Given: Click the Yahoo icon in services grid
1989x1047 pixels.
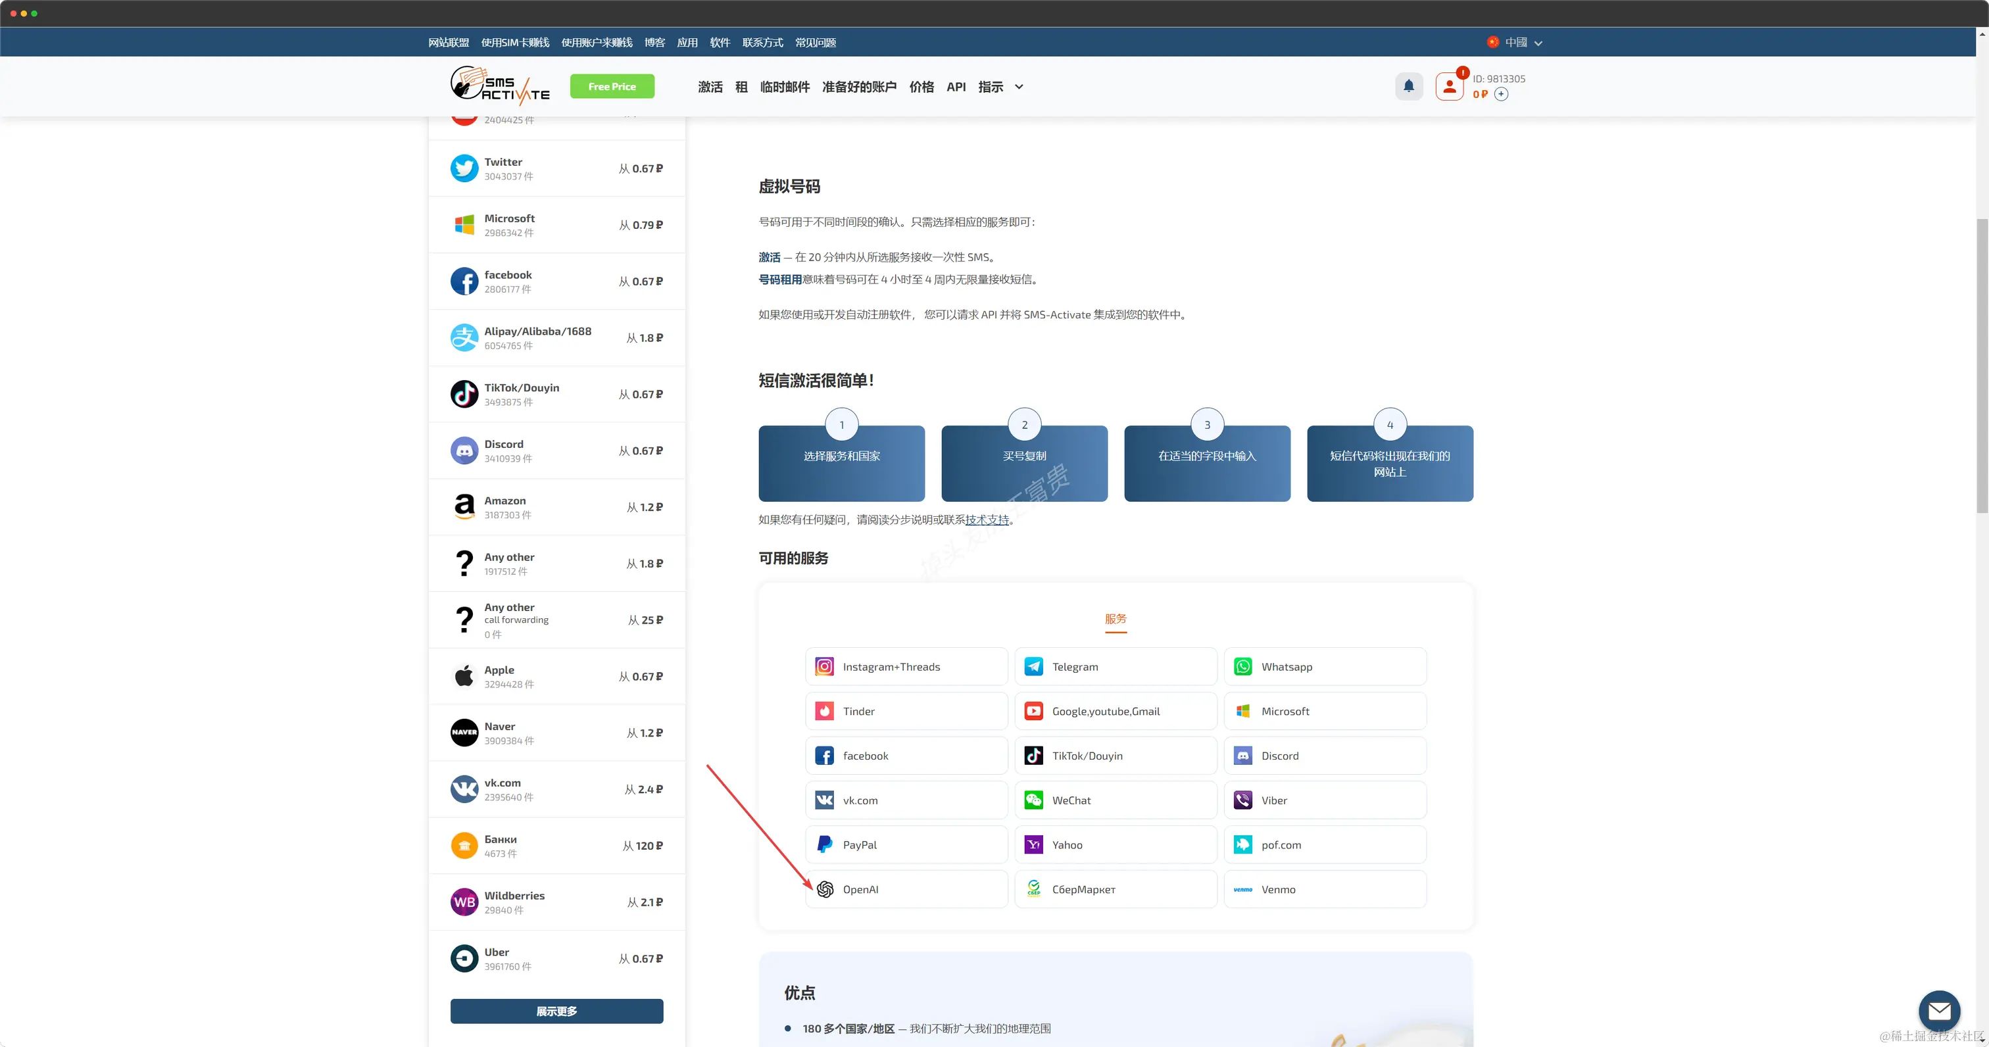Looking at the screenshot, I should 1033,844.
